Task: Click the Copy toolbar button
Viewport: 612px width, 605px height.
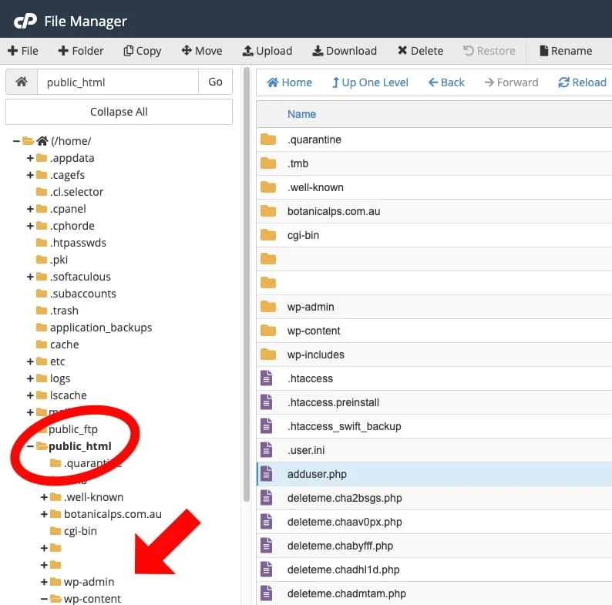Action: point(143,51)
